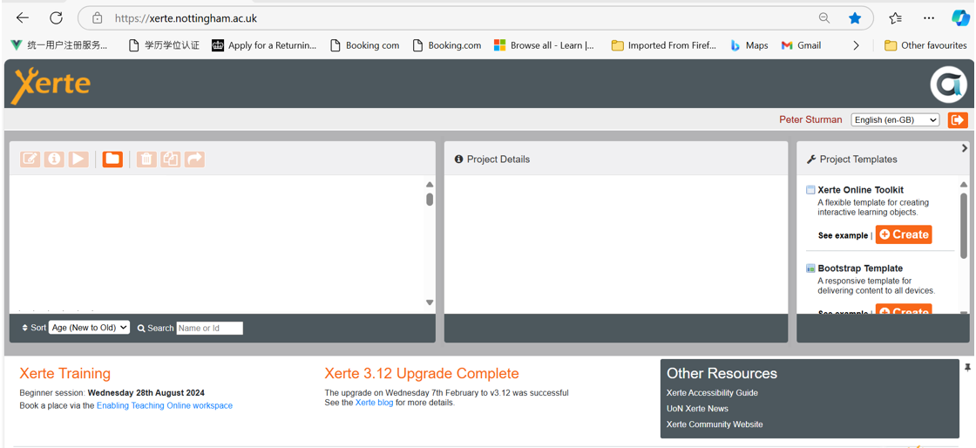
Task: Create a new Xerte Online Toolkit project
Action: (x=904, y=234)
